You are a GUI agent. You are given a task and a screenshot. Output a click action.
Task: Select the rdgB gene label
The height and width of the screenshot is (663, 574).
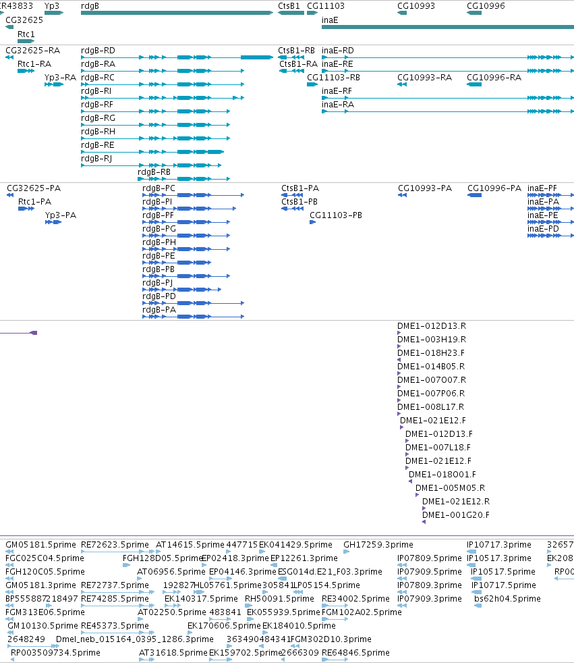(x=90, y=6)
